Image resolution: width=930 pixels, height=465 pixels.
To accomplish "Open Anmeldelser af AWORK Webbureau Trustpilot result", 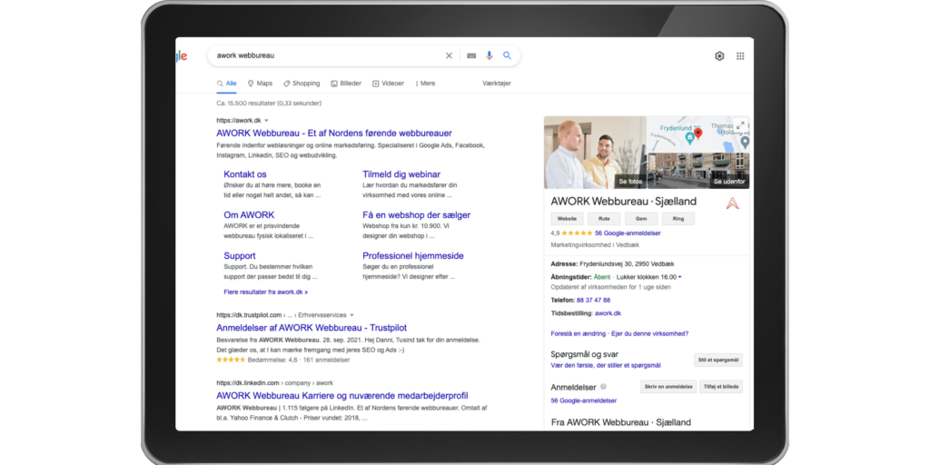I will (312, 328).
